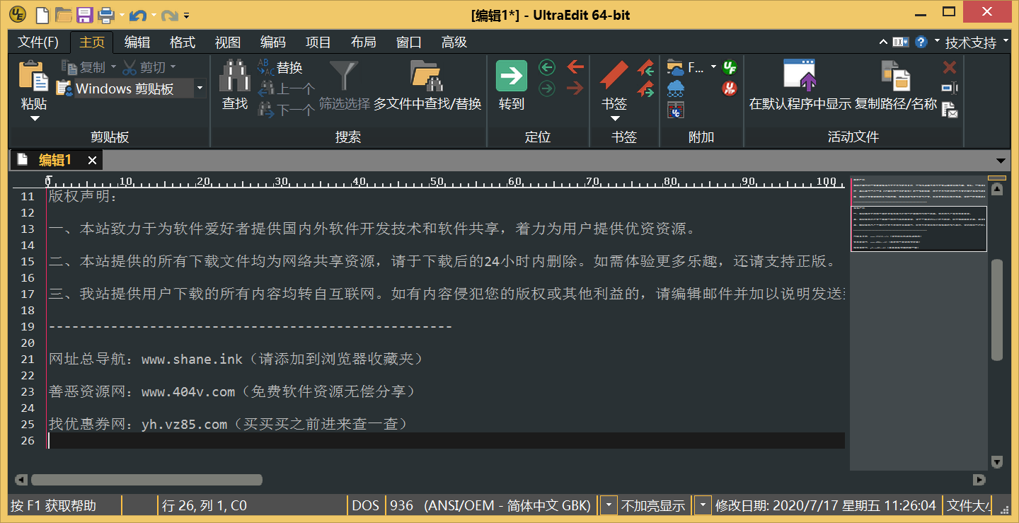Viewport: 1019px width, 523px height.
Task: Click 行 26, 列 1 status entry
Action: tap(204, 505)
